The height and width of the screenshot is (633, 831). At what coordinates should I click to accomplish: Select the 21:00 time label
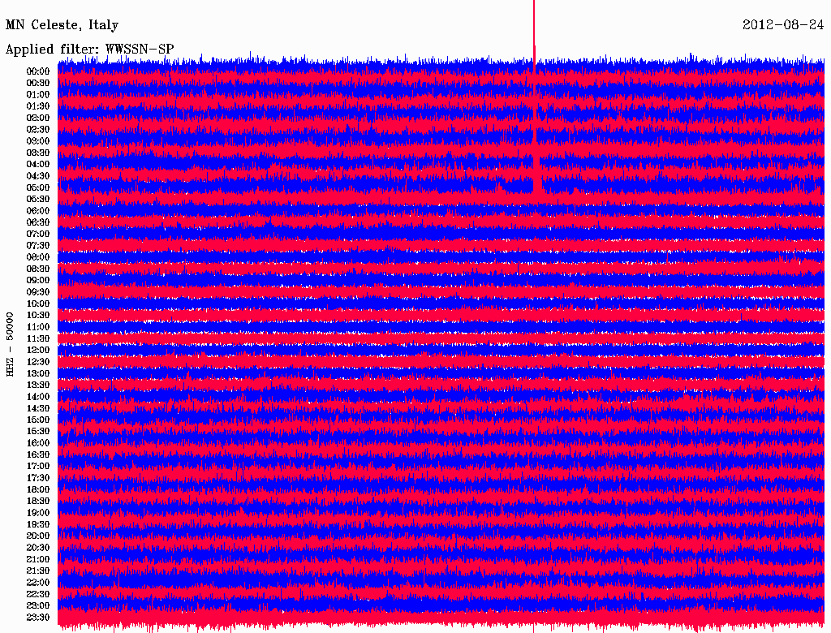(38, 559)
